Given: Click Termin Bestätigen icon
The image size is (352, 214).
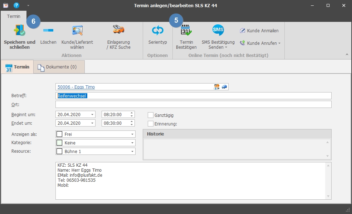Looking at the screenshot, I should click(x=186, y=30).
